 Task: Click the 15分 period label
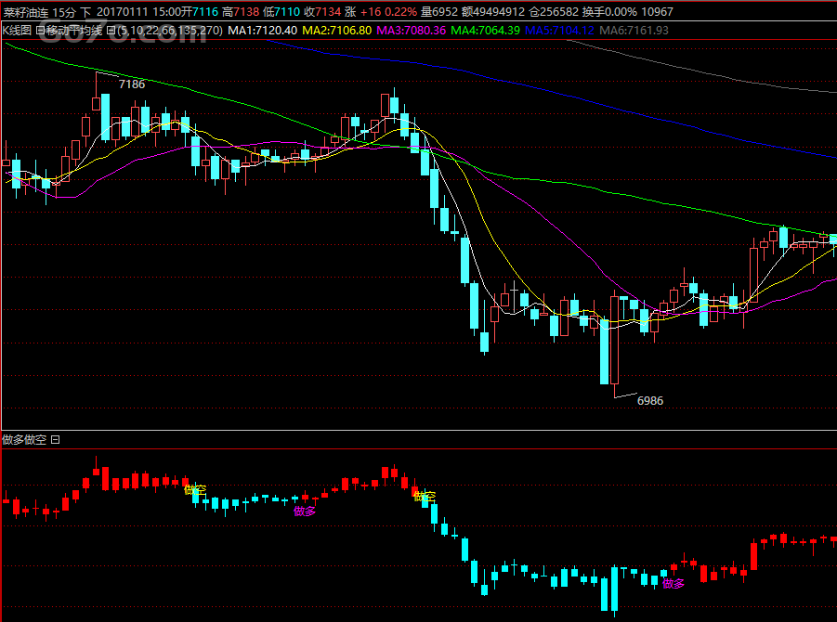pos(65,12)
